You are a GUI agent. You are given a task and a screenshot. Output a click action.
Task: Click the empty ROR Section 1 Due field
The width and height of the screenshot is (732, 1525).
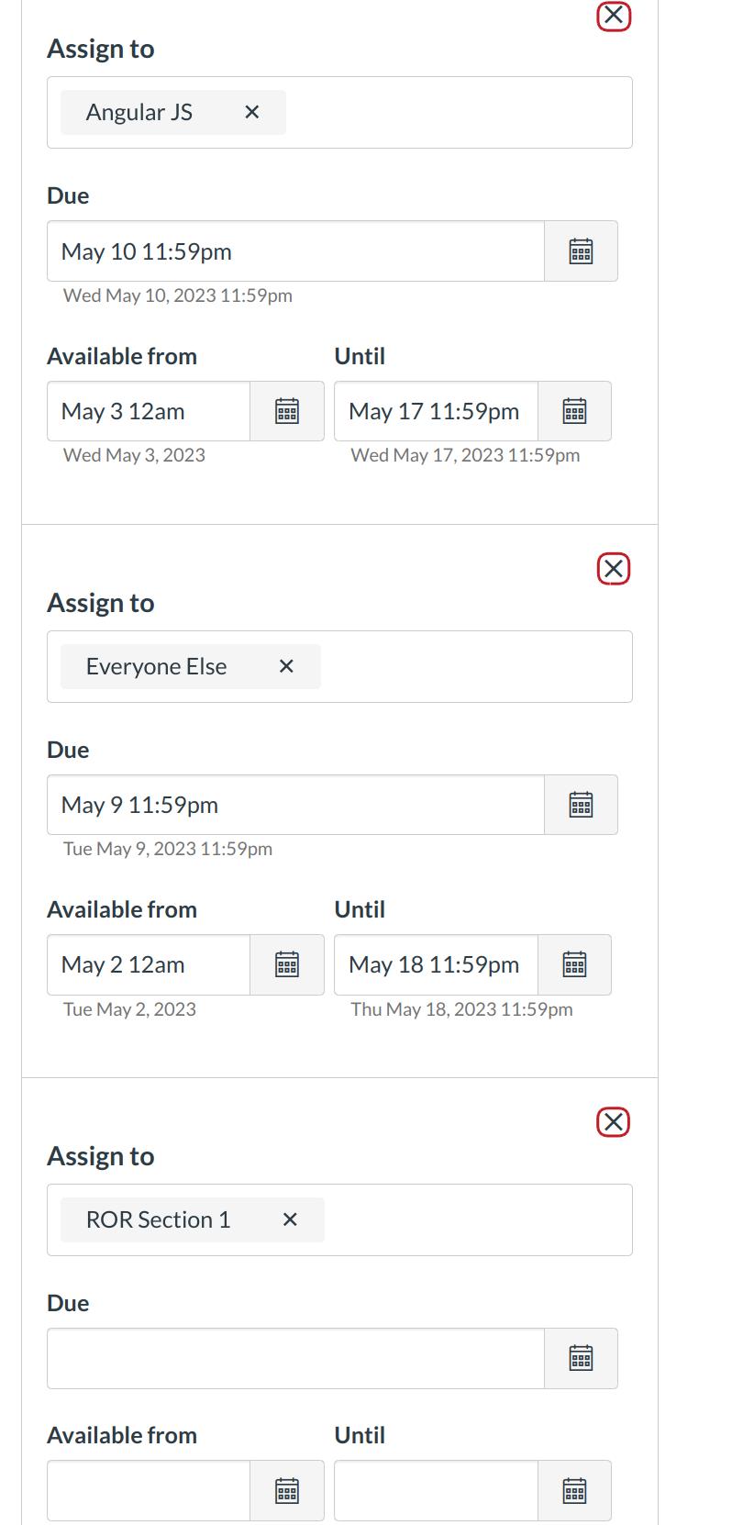pos(295,1359)
